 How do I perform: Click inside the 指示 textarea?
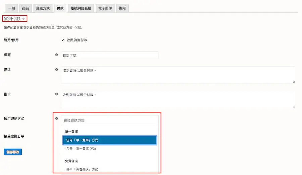[178, 99]
